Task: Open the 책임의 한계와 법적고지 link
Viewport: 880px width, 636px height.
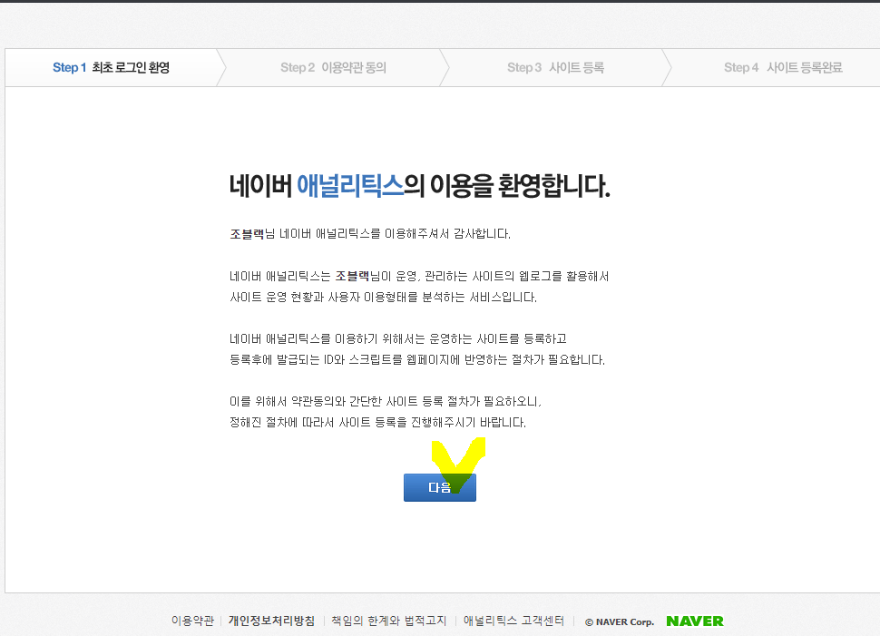Action: (x=388, y=621)
